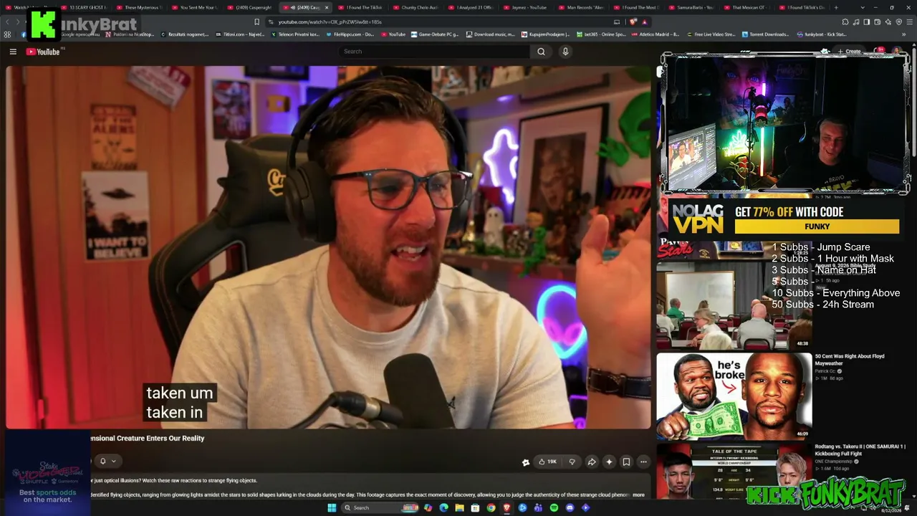Switch to 'You Sent Me Your' tab
Image resolution: width=917 pixels, height=516 pixels.
click(x=196, y=7)
